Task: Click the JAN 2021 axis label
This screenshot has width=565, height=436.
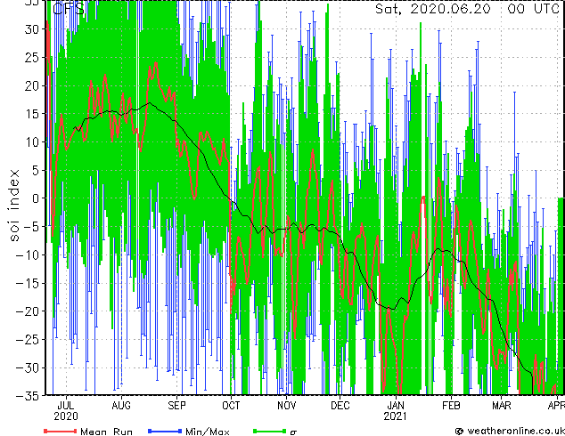Action: [x=396, y=411]
